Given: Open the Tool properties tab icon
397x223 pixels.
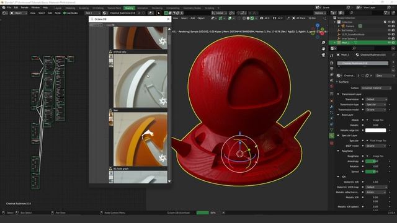Looking at the screenshot, I should tap(332, 56).
